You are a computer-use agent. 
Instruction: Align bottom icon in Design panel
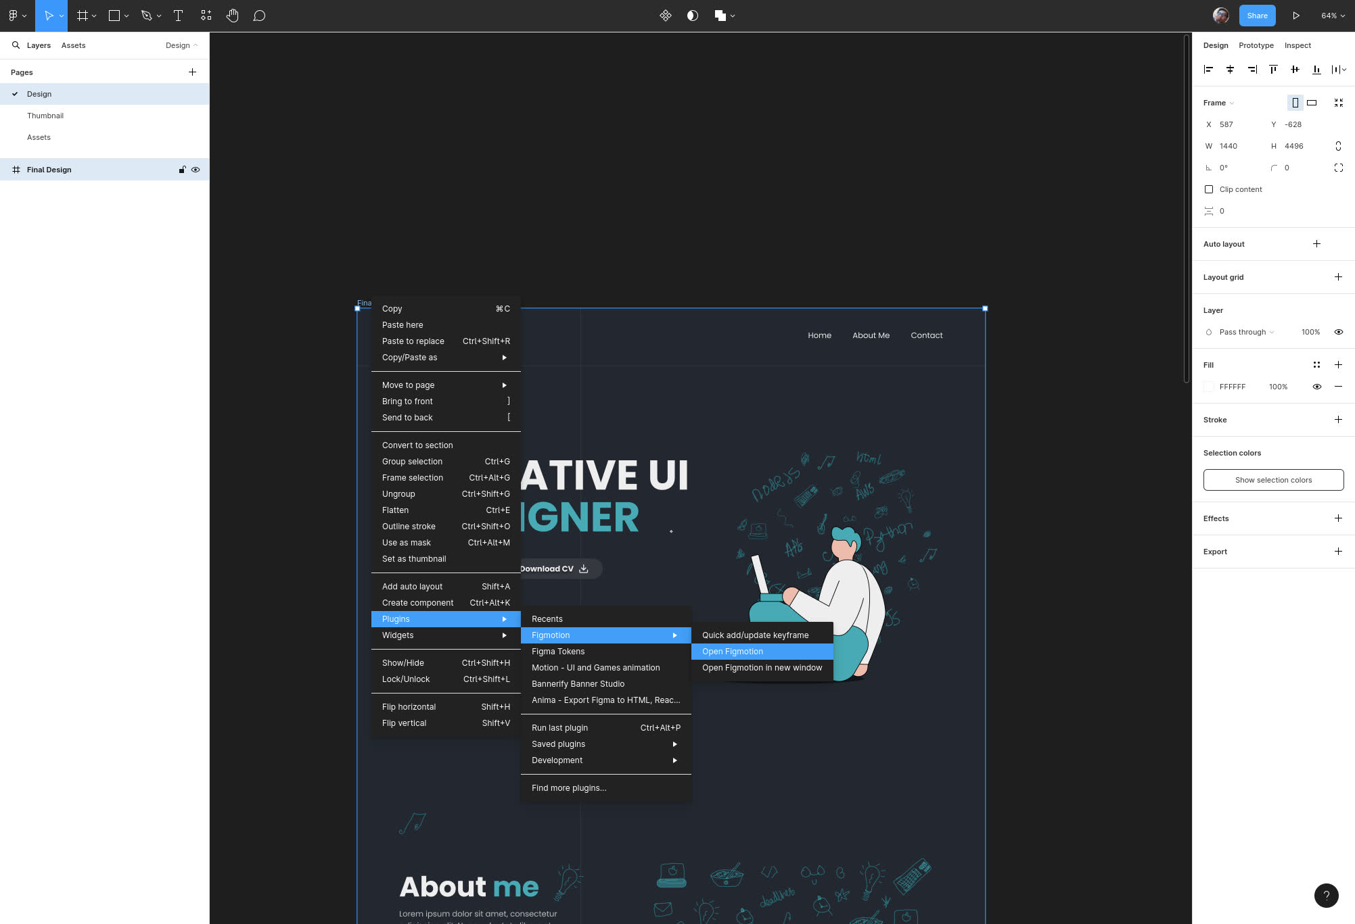1316,69
